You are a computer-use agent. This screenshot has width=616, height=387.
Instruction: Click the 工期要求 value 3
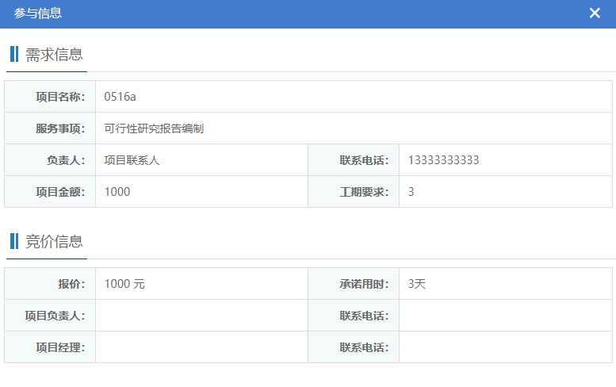(411, 192)
